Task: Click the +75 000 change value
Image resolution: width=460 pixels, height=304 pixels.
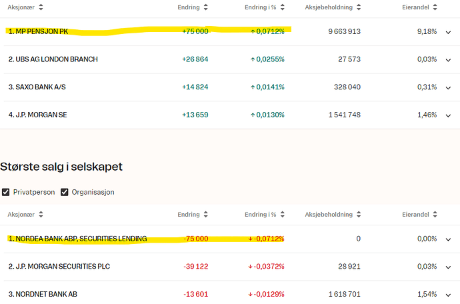Action: [195, 31]
